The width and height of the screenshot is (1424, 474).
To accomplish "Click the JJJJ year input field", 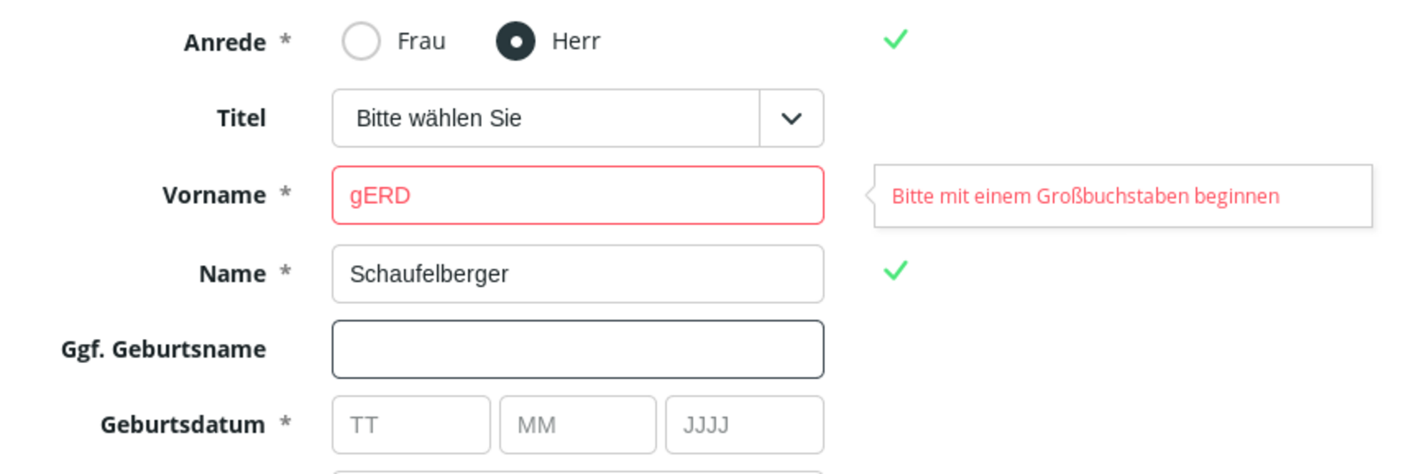I will (744, 425).
